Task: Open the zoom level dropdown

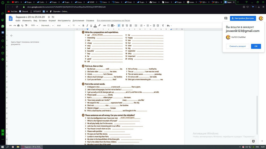Action: 34,26
